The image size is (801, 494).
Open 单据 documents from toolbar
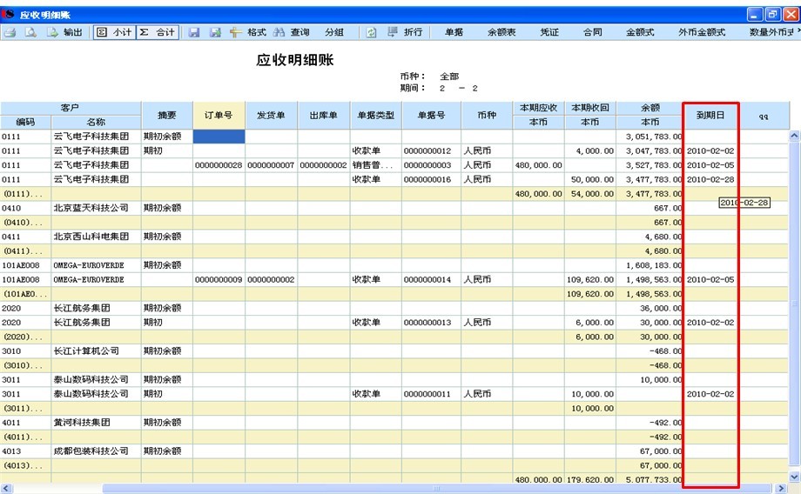[454, 33]
